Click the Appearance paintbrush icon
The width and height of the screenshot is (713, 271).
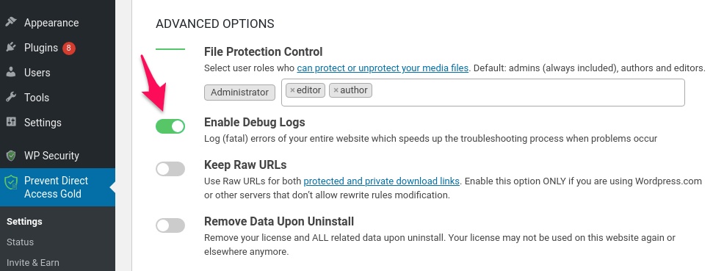click(11, 22)
